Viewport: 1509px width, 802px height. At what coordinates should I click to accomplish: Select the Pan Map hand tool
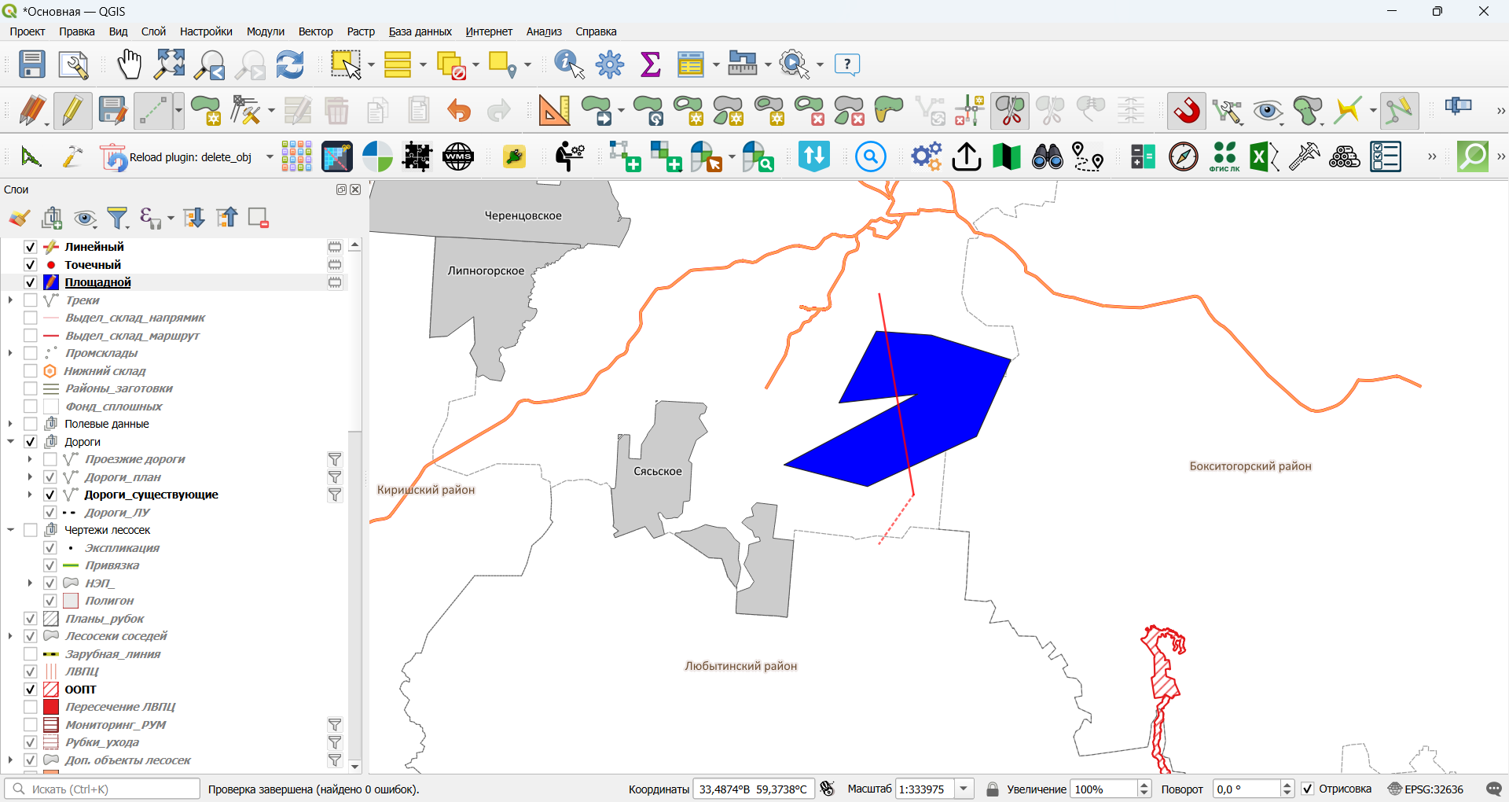coord(129,64)
